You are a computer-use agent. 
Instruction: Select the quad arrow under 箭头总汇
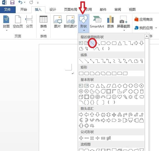(x=114, y=115)
